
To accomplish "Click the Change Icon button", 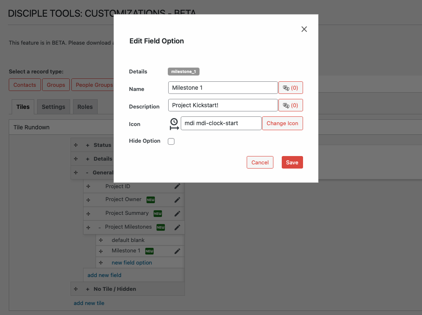I will click(282, 123).
